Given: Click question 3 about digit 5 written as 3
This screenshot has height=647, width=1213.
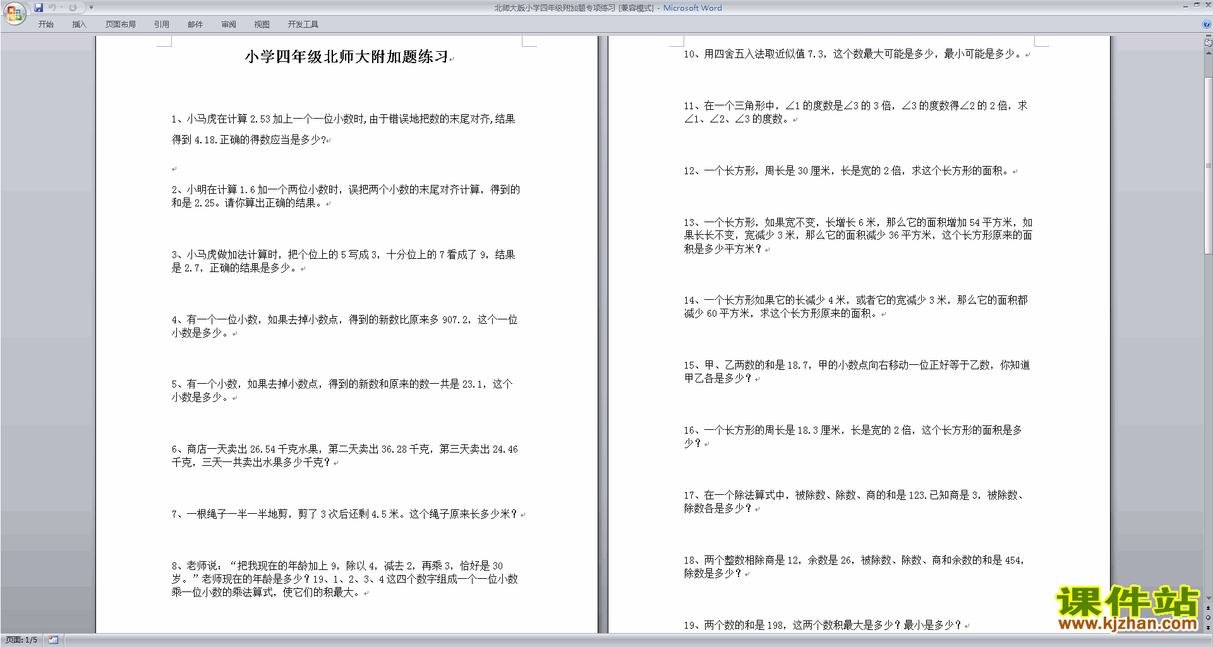Looking at the screenshot, I should click(344, 261).
